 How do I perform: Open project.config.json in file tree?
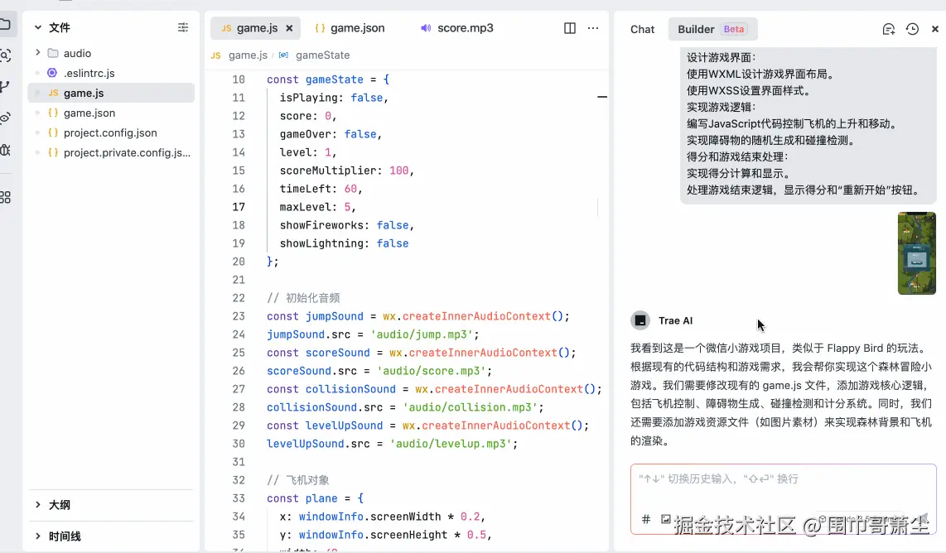[111, 132]
